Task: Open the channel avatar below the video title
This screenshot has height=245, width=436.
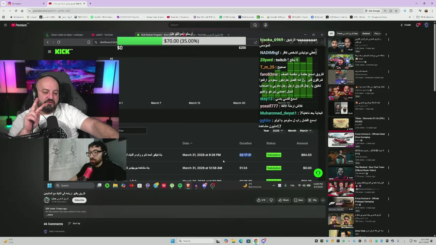Action: click(x=47, y=200)
